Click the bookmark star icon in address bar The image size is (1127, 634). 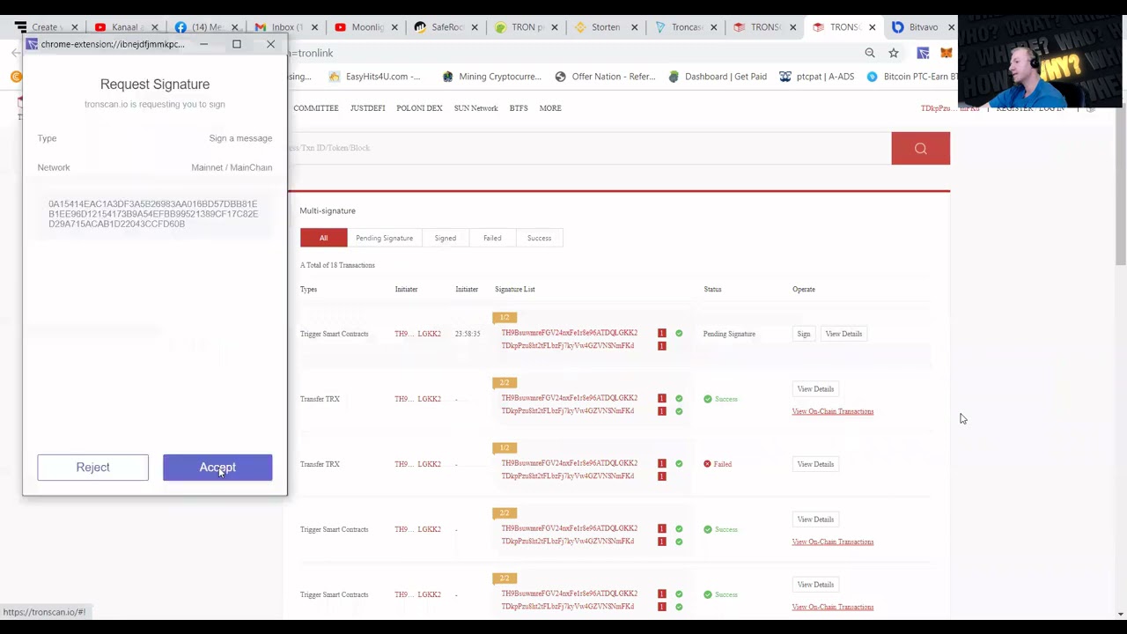[x=894, y=53]
